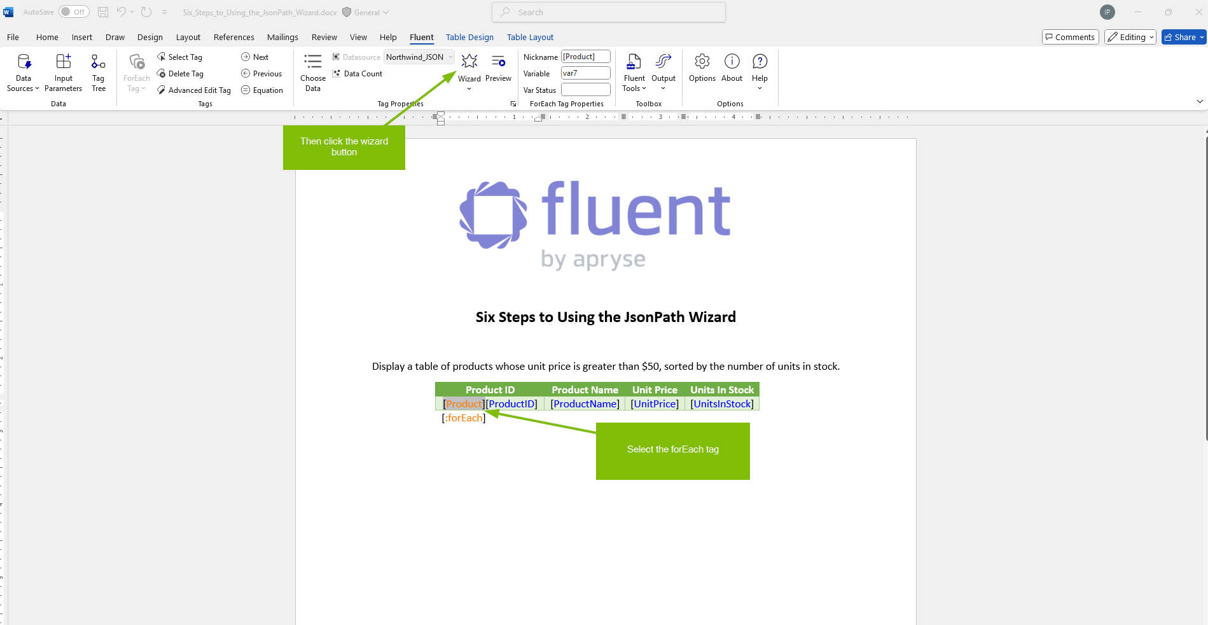Click the [:forEach] end tag
The image size is (1208, 625).
pos(464,418)
